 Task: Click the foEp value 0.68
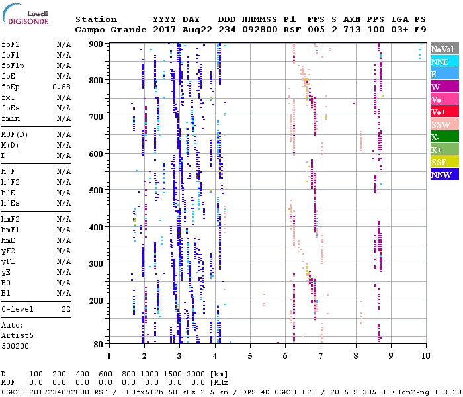coord(62,87)
